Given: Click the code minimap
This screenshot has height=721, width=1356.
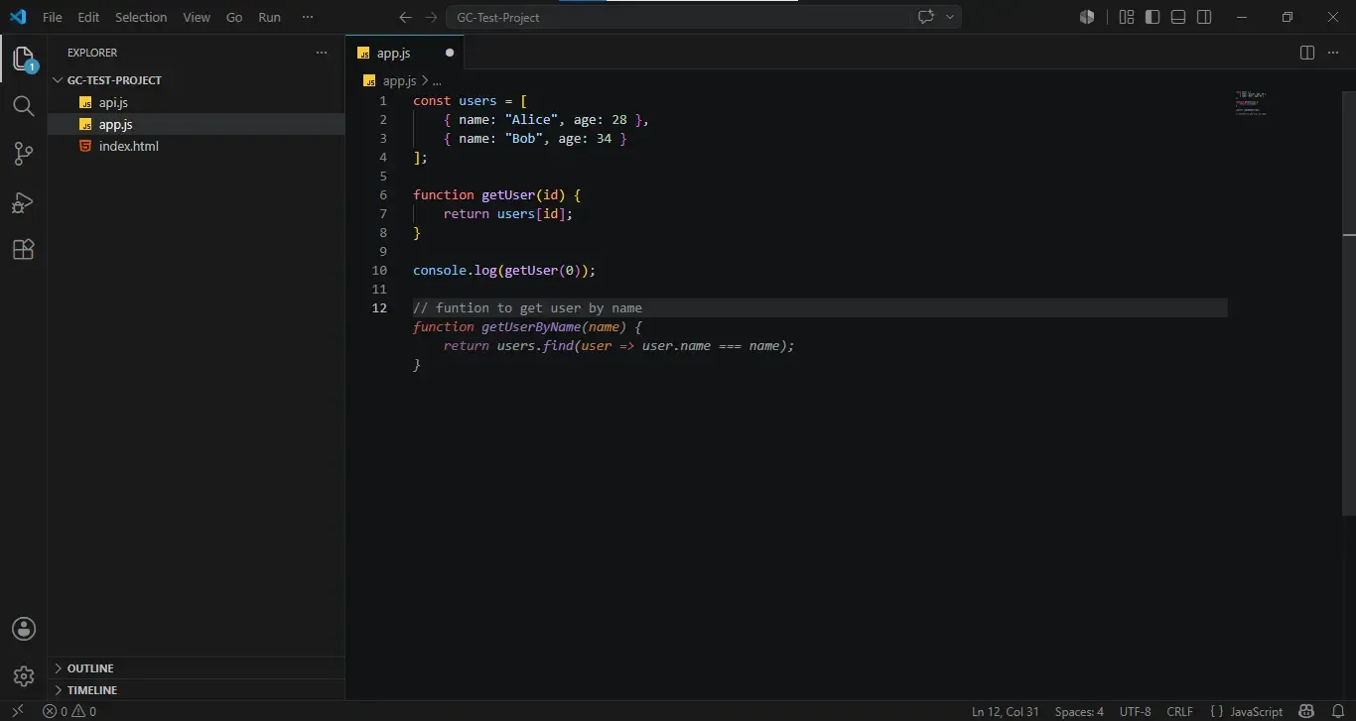Looking at the screenshot, I should coord(1251,103).
